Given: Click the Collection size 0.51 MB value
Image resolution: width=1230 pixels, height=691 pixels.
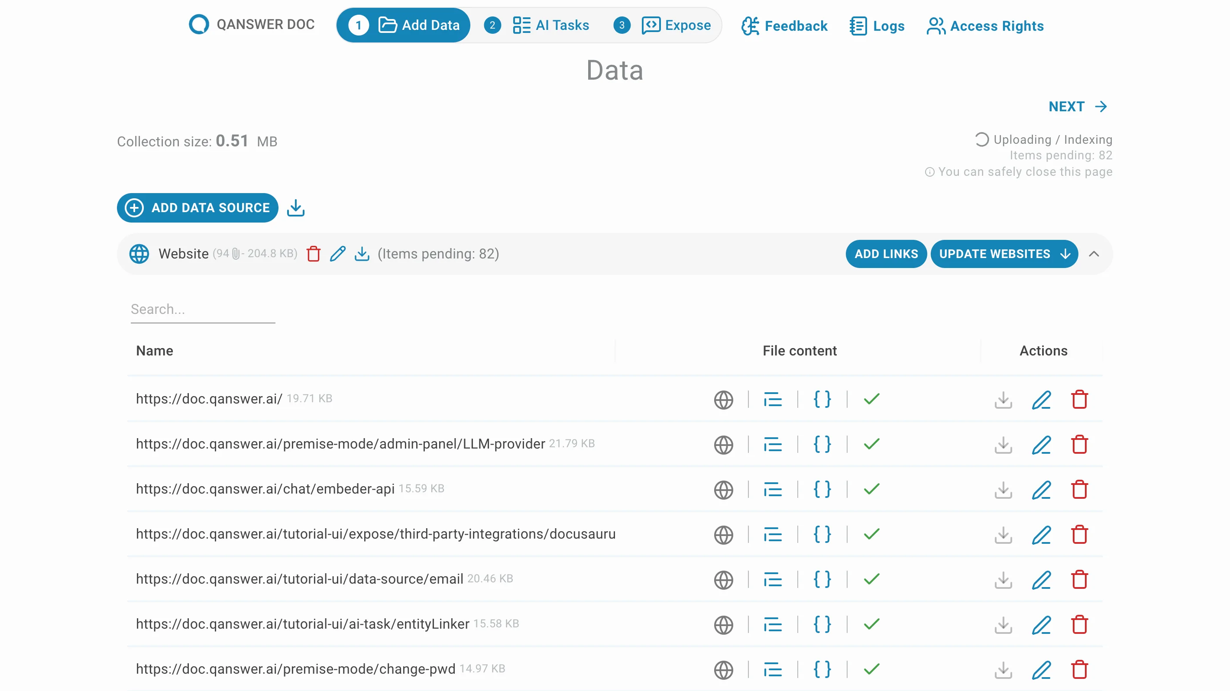Looking at the screenshot, I should (246, 141).
